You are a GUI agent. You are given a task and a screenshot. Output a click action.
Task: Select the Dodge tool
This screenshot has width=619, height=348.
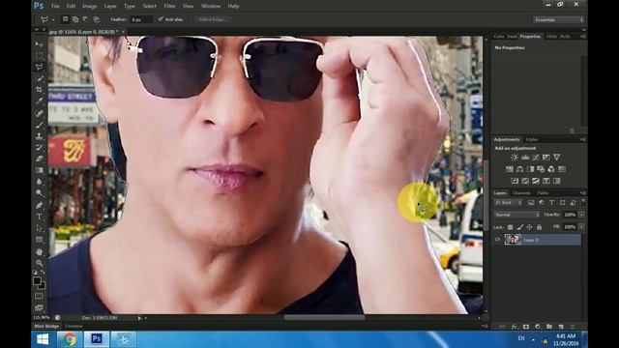click(39, 193)
